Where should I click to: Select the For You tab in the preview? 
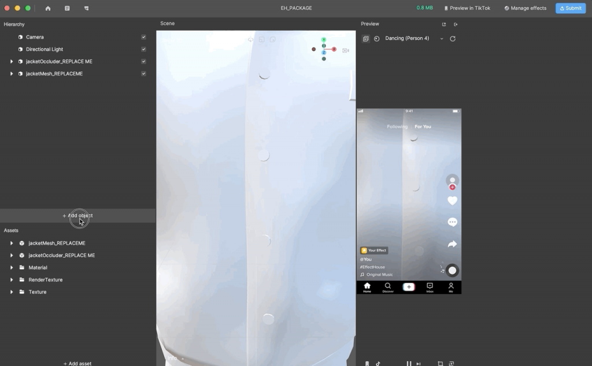tap(423, 126)
